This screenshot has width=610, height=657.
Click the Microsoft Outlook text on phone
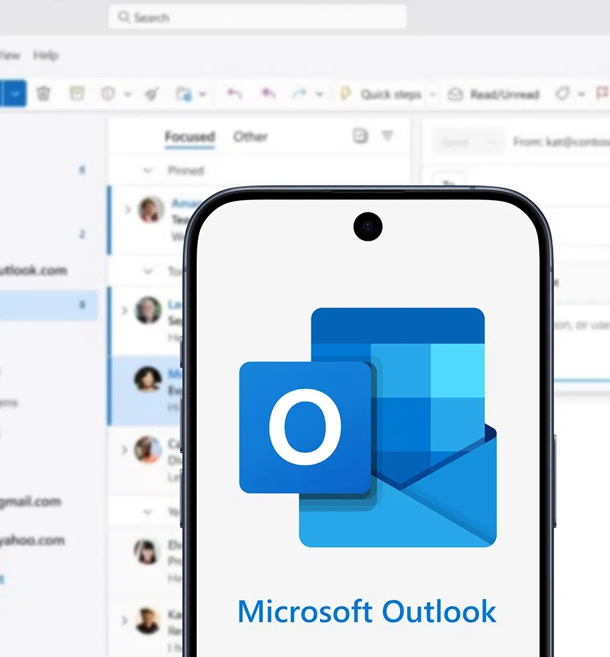coord(367,612)
